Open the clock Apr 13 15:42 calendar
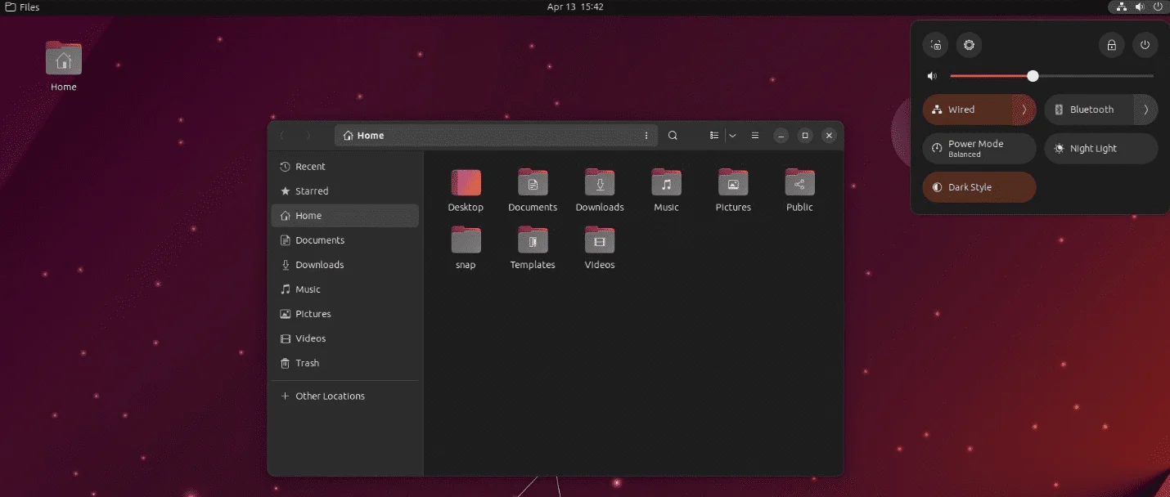Image resolution: width=1170 pixels, height=497 pixels. point(575,7)
